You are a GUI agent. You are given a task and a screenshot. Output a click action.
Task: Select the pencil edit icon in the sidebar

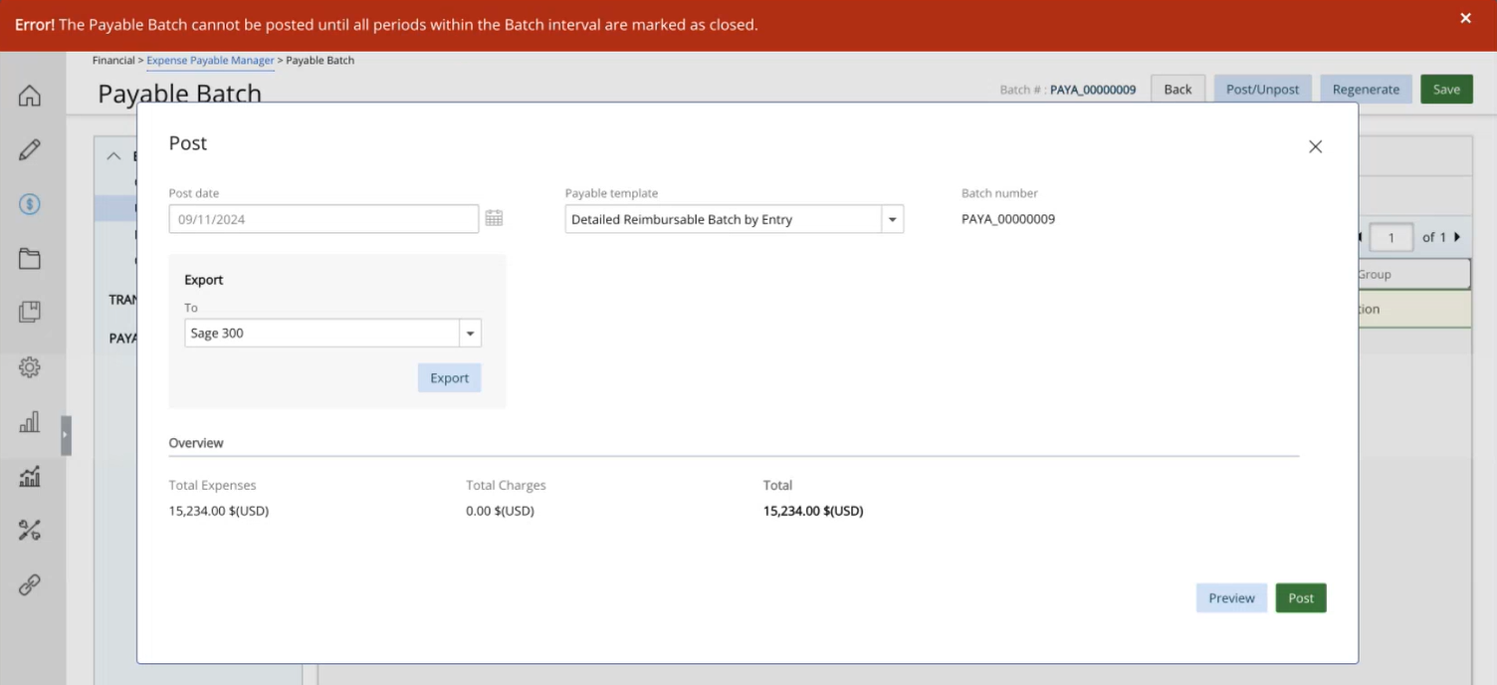pyautogui.click(x=29, y=149)
